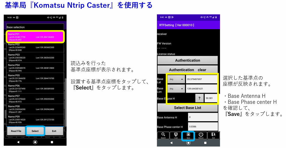Click the Base Phase center H field 0.0386
This screenshot has width=286, height=148.
[x=203, y=127]
